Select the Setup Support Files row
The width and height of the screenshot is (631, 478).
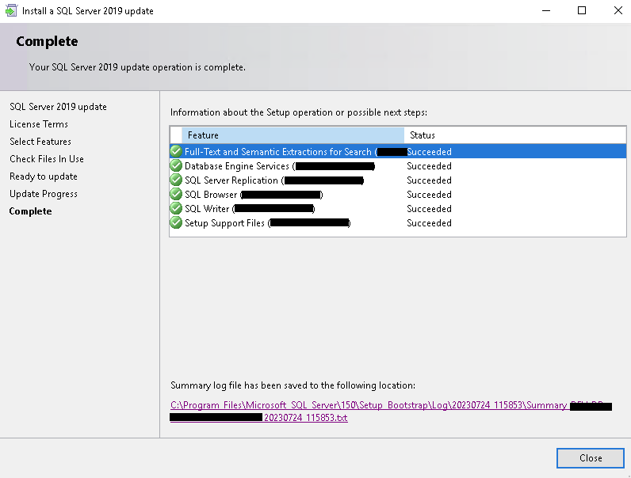398,223
